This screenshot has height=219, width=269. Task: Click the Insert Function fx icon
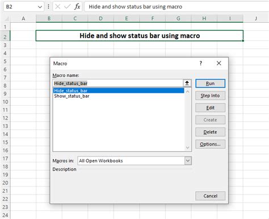tap(77, 7)
